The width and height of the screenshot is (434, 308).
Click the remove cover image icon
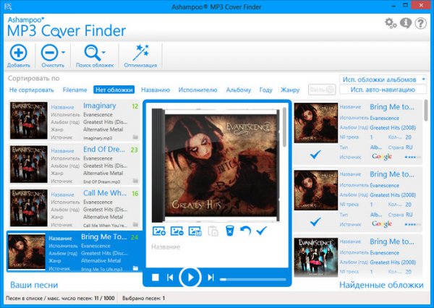point(177,231)
